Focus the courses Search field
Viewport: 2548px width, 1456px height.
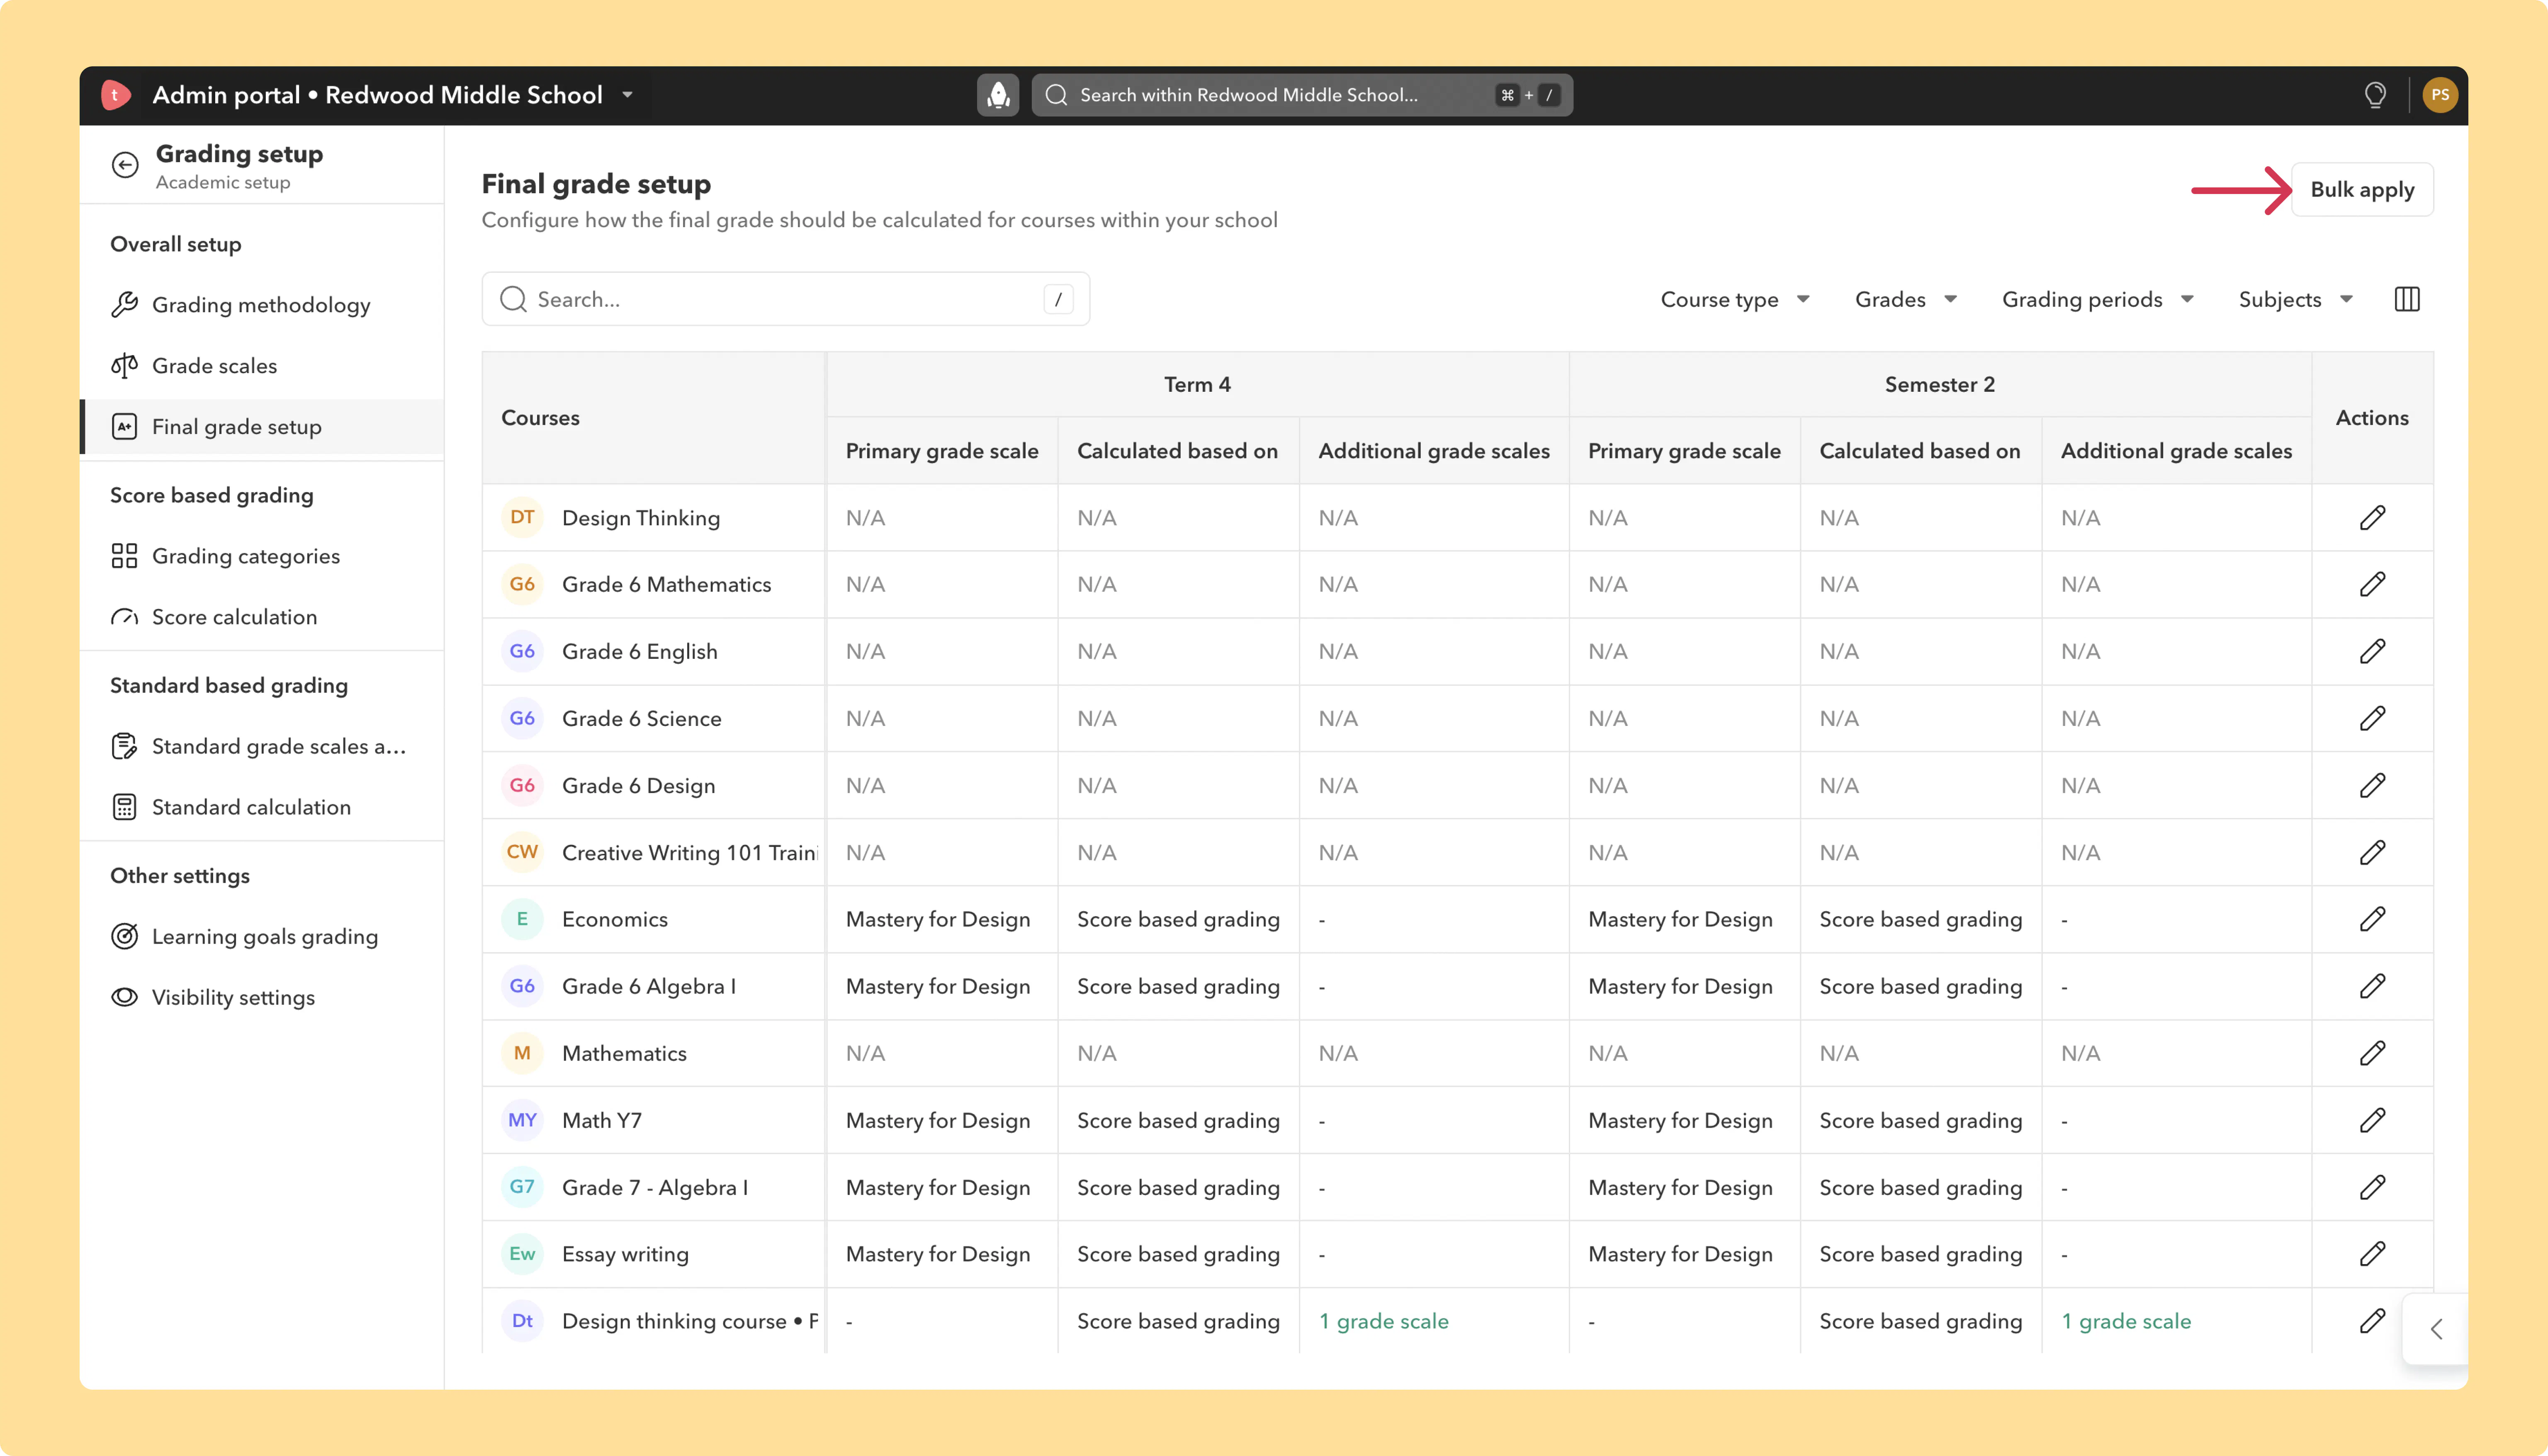(x=785, y=299)
